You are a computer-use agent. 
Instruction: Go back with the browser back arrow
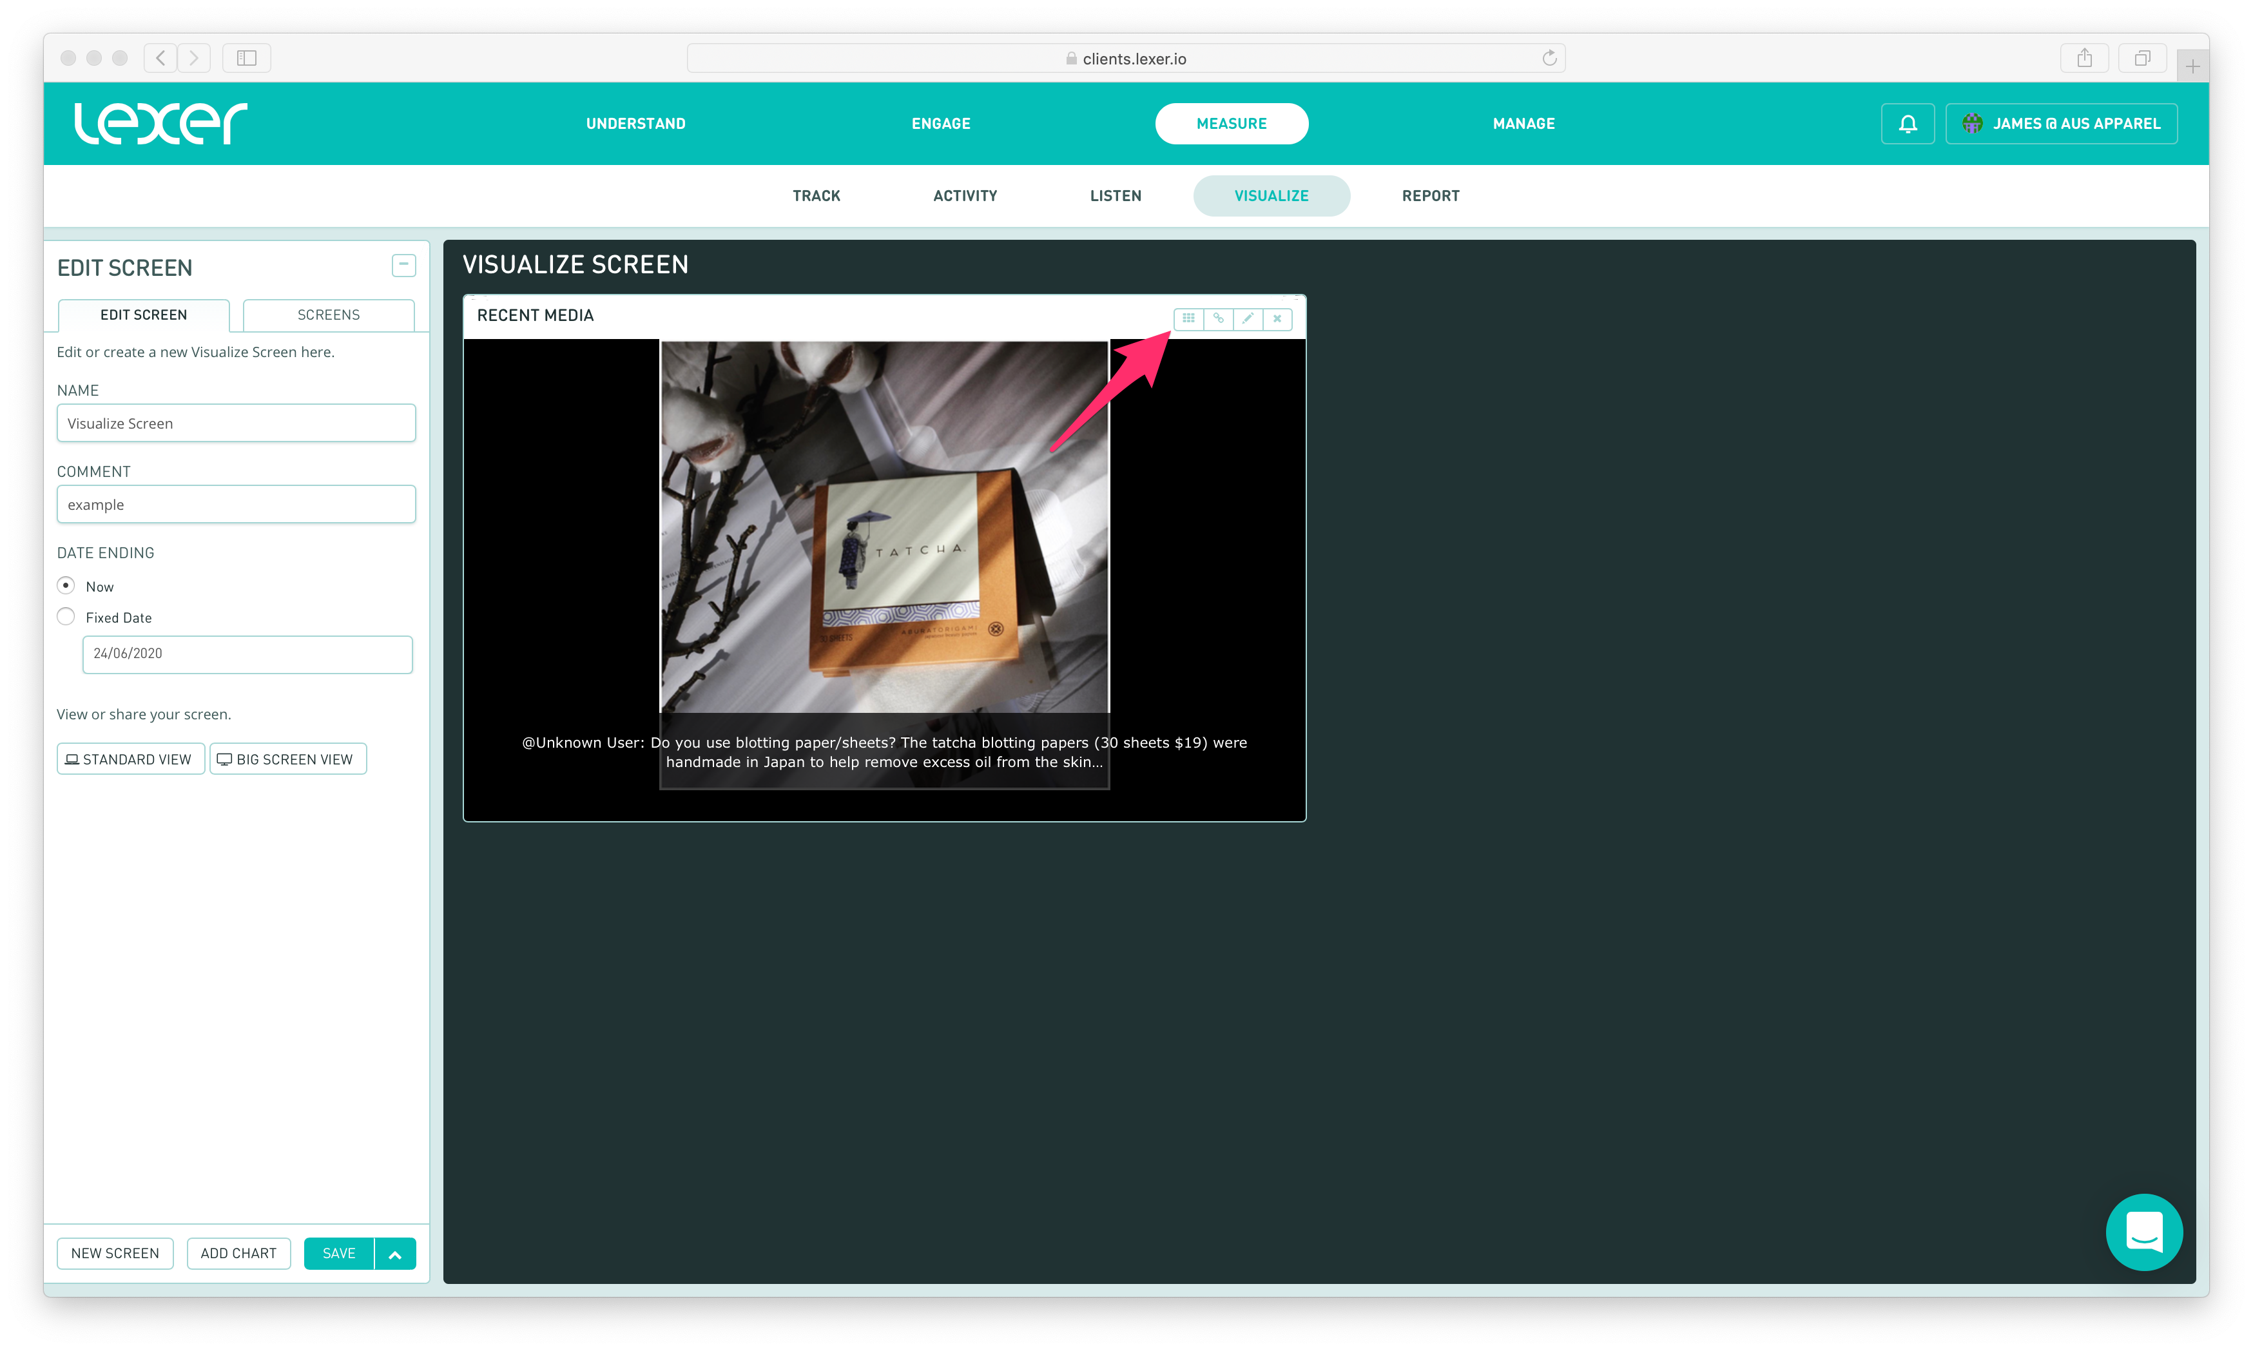(161, 58)
